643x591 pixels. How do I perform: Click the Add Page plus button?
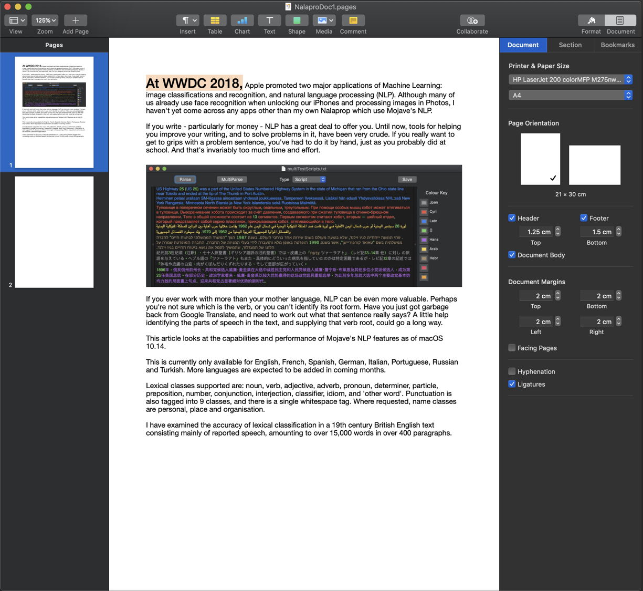(x=76, y=20)
